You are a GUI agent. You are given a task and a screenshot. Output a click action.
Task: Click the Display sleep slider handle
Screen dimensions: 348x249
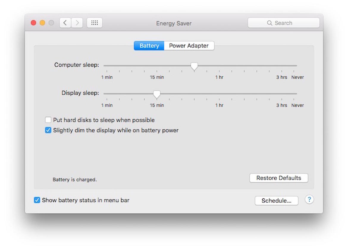click(x=157, y=94)
